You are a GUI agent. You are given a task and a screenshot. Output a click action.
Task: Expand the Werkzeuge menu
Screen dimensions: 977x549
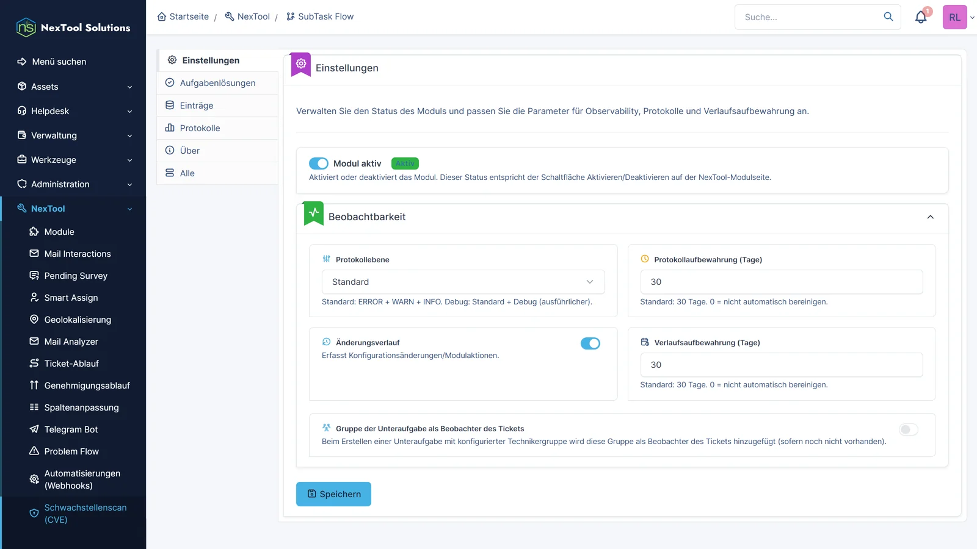tap(73, 160)
